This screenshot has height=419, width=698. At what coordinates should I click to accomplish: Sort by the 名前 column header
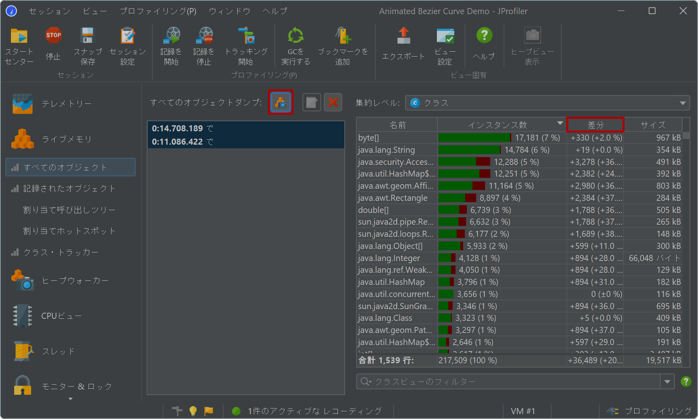coord(397,125)
